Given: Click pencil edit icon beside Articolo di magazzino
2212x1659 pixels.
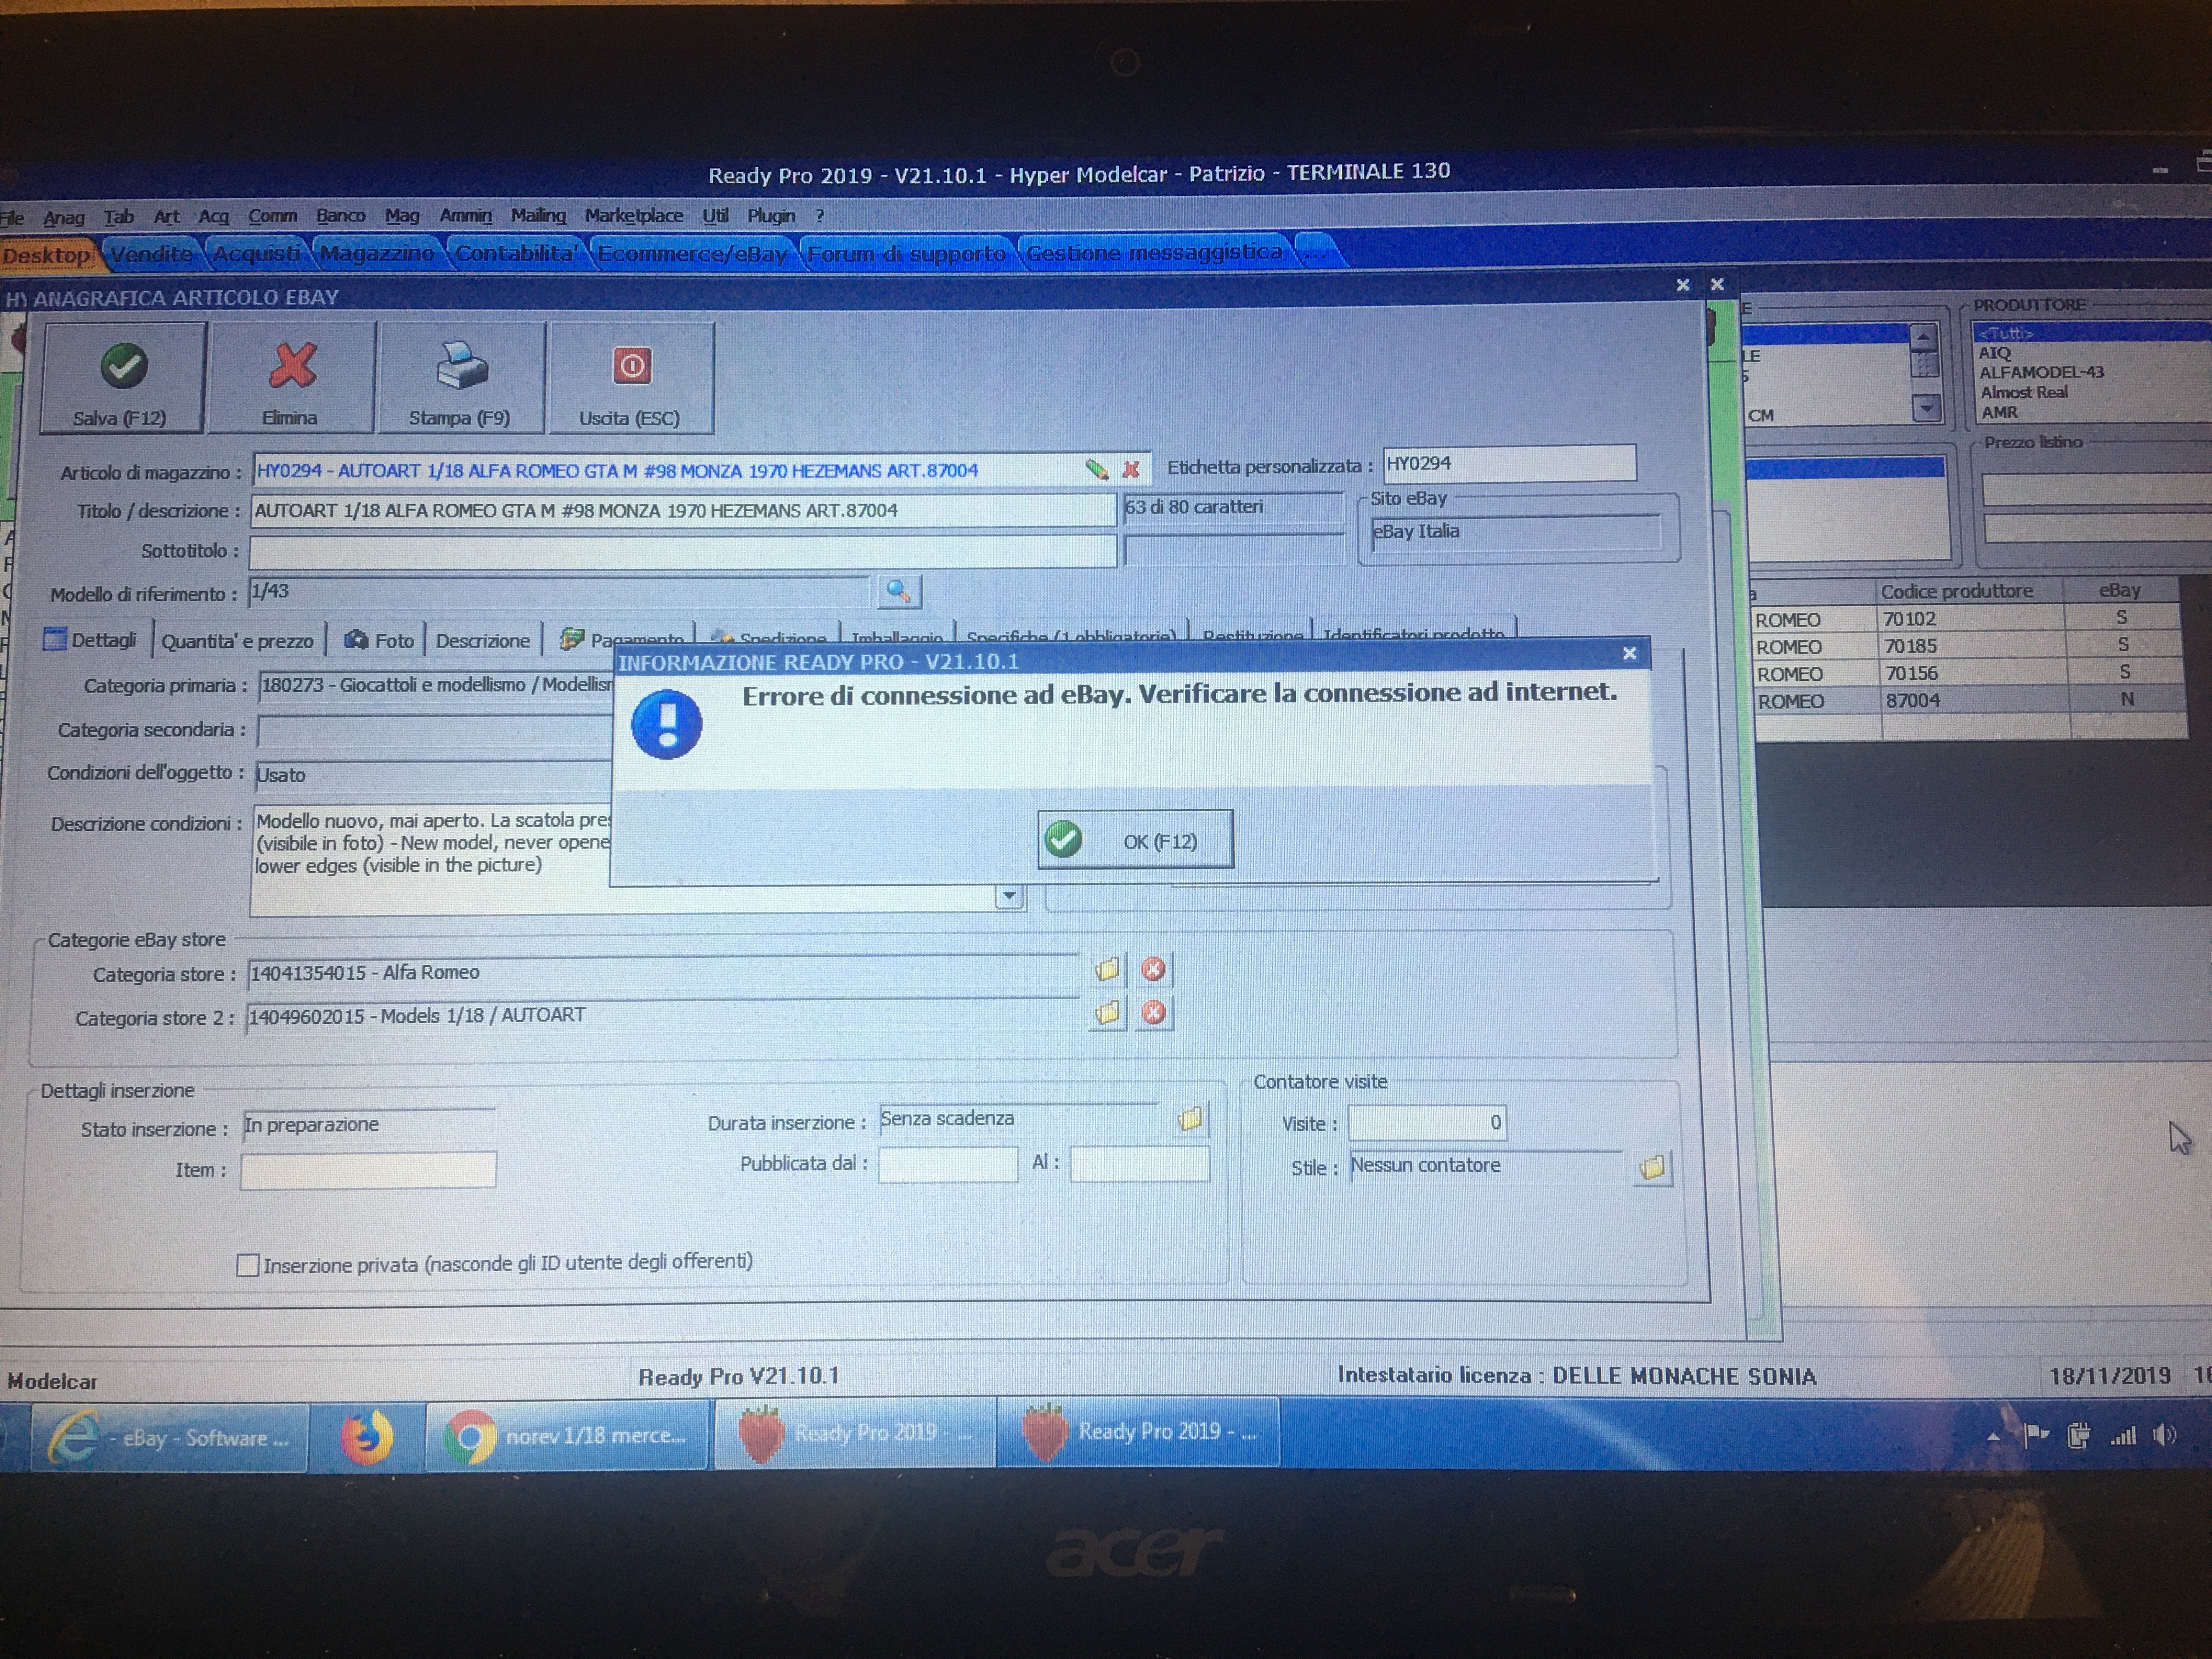Looking at the screenshot, I should click(1096, 469).
